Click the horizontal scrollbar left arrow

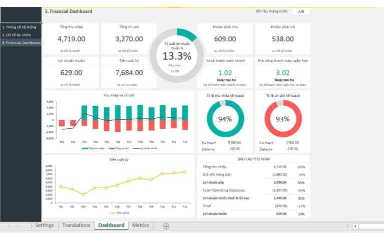355,226
